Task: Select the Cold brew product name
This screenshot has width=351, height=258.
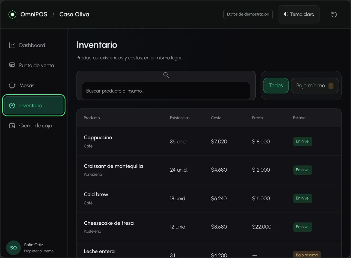Action: [x=96, y=194]
